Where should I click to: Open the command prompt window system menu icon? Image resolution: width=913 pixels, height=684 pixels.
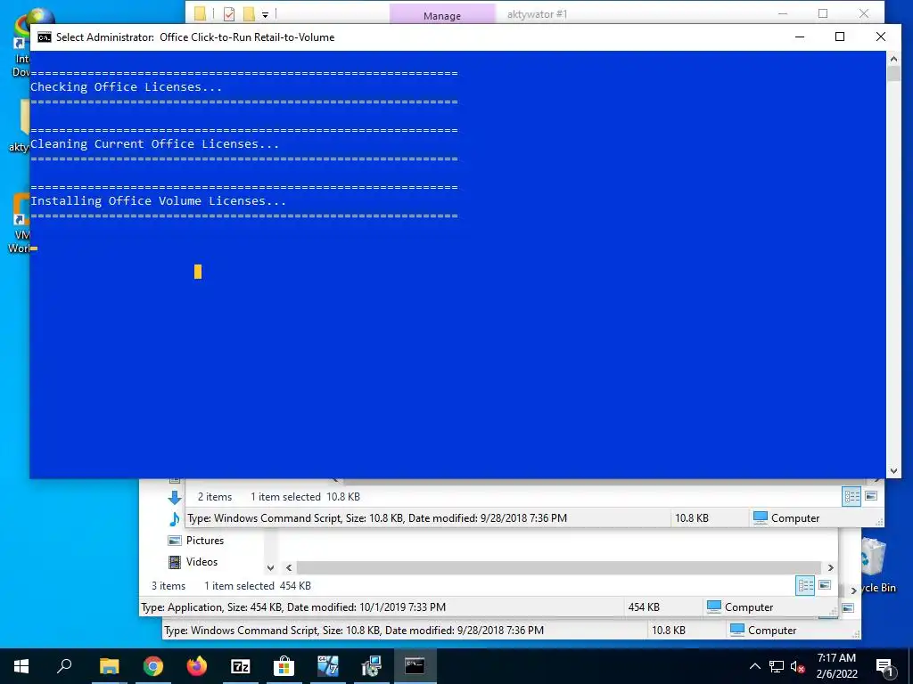pyautogui.click(x=45, y=37)
